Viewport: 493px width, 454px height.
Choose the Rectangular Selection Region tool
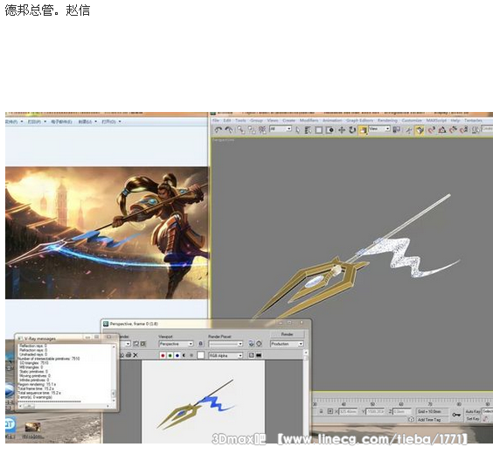coord(319,130)
